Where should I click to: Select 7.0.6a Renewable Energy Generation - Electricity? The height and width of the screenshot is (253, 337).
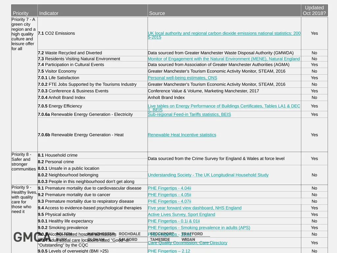click(x=92, y=114)
